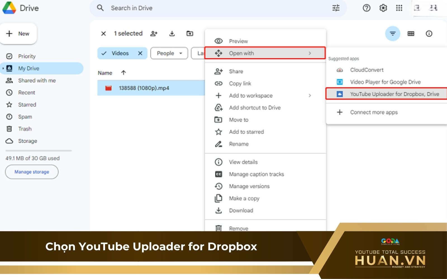The width and height of the screenshot is (447, 279).
Task: Click the New button
Action: click(x=18, y=34)
